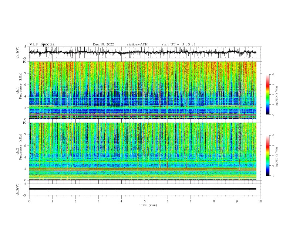Click time axis tick label "10"
The image size is (293, 226).
[x=260, y=201]
